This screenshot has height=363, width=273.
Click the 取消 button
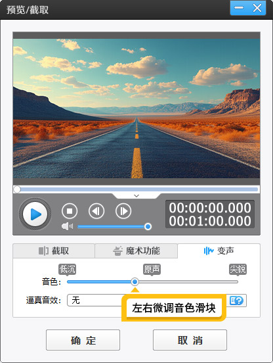coord(190,340)
